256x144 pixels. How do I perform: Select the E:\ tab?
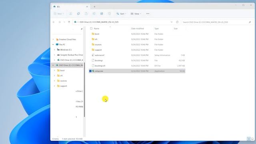click(70, 7)
